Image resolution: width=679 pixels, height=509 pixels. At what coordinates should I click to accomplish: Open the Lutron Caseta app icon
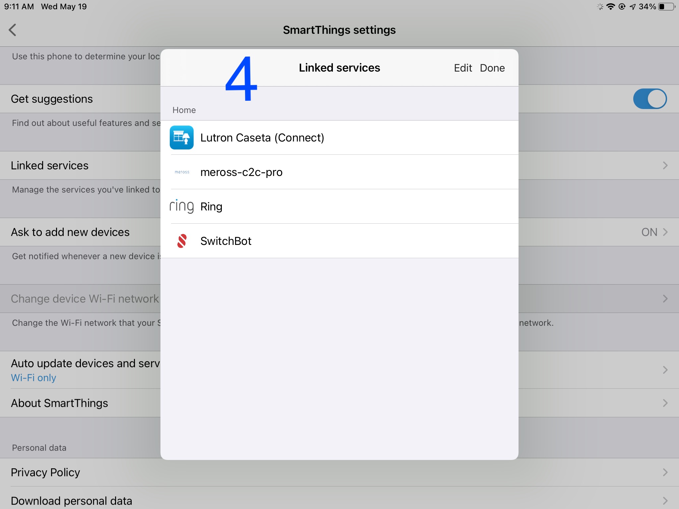[182, 138]
